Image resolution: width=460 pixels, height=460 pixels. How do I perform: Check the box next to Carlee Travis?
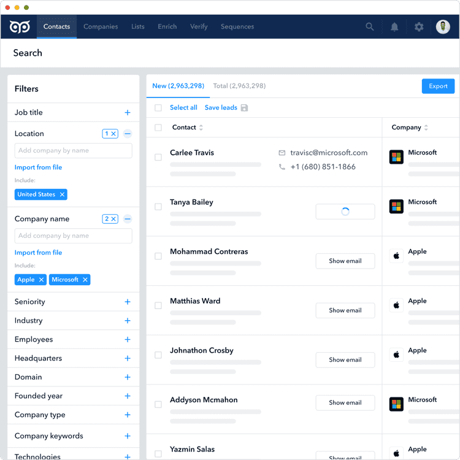click(x=158, y=158)
